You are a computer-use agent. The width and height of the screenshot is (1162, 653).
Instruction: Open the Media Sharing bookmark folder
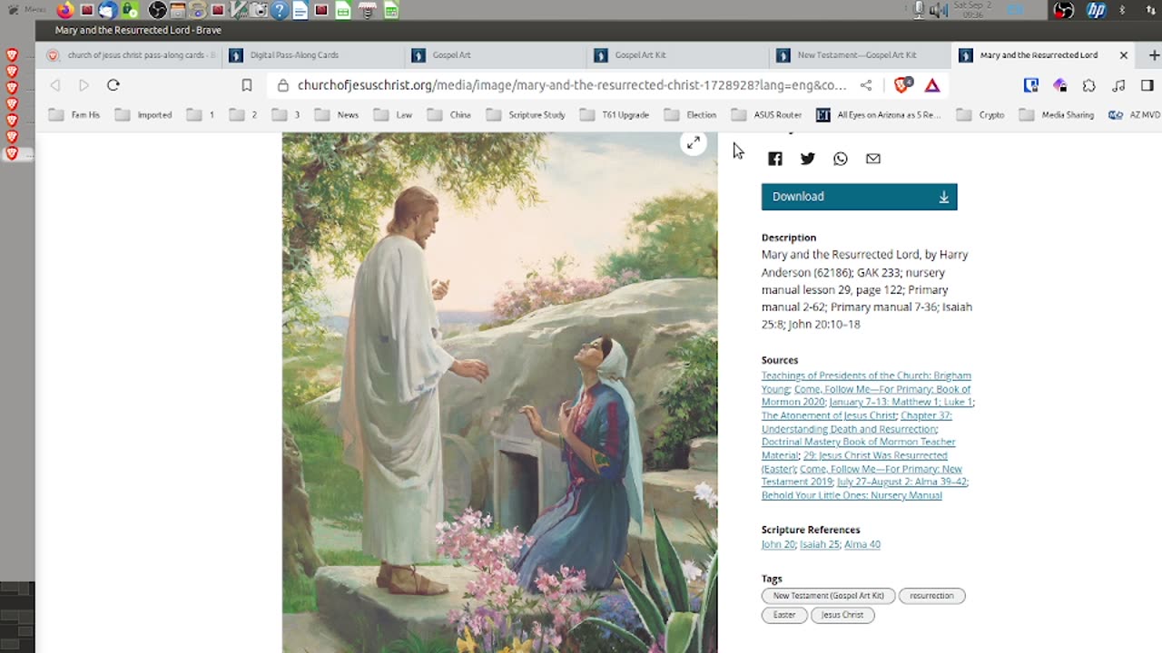click(x=1057, y=115)
